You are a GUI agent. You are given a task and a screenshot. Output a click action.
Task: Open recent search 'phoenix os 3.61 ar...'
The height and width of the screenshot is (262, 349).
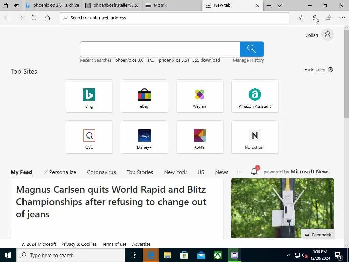135,60
